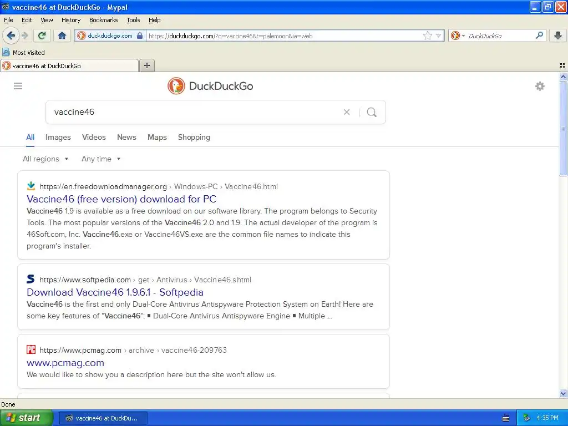Switch to the Maps results tab
Viewport: 568px width, 426px height.
click(x=157, y=138)
